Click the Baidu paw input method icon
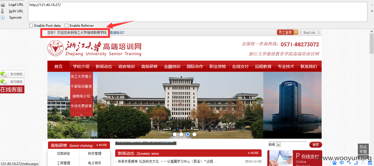The image size is (374, 166). (335, 163)
